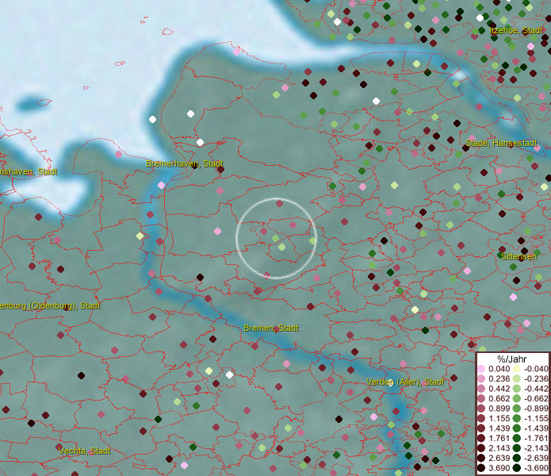Pick the green swatch for -0.040
Image resolution: width=551 pixels, height=476 pixels.
pyautogui.click(x=517, y=369)
